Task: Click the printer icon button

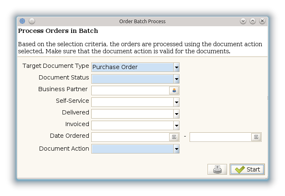Action: 217,169
